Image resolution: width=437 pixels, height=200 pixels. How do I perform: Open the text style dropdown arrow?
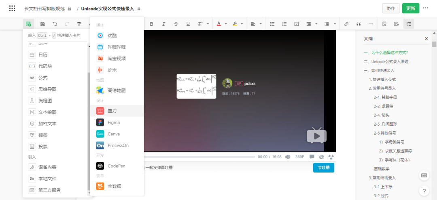pos(208,24)
